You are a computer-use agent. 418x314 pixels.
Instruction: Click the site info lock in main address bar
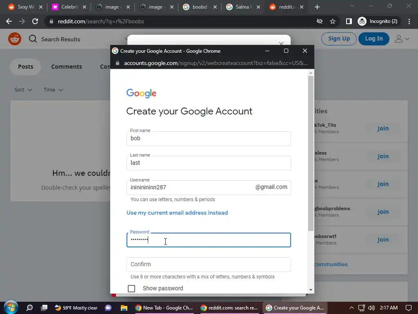click(51, 21)
